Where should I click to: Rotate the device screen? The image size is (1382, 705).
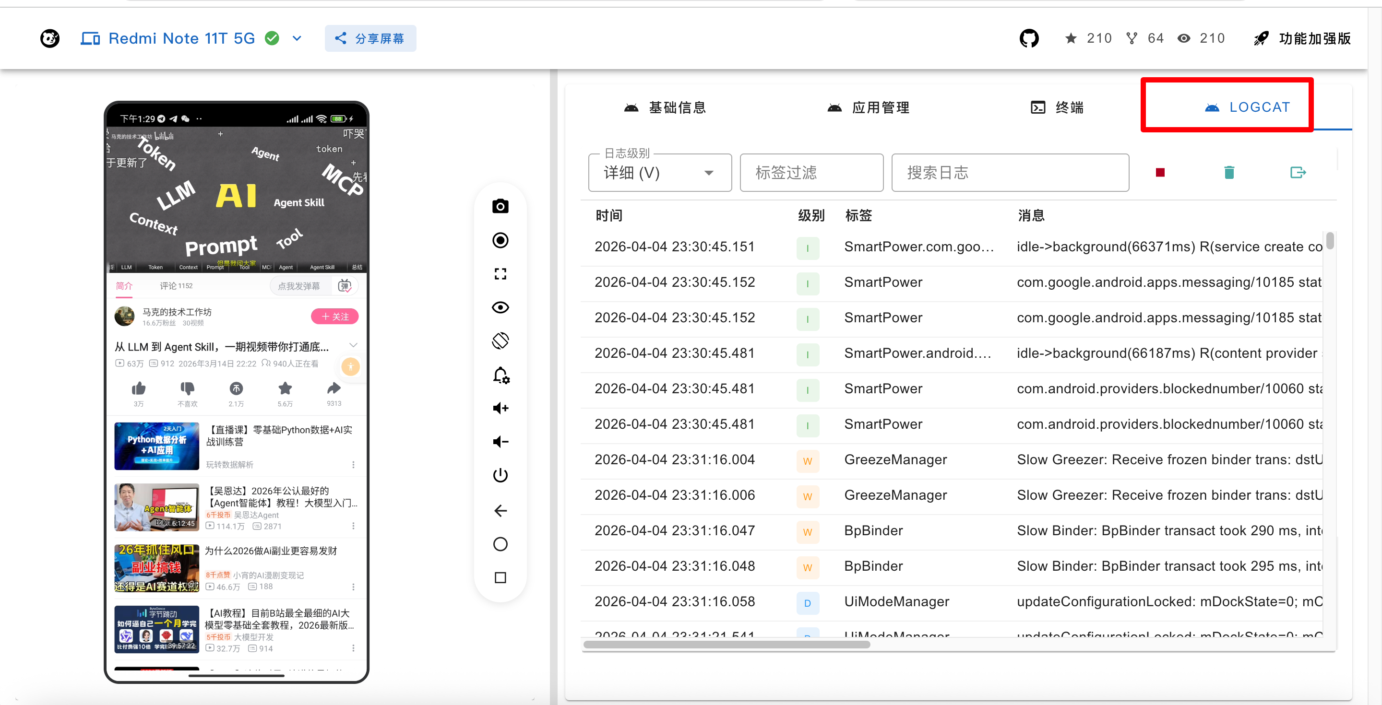(500, 341)
